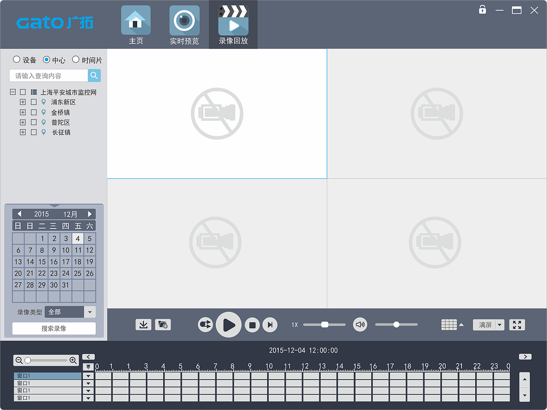
Task: Mute with the speaker icon
Action: click(360, 325)
